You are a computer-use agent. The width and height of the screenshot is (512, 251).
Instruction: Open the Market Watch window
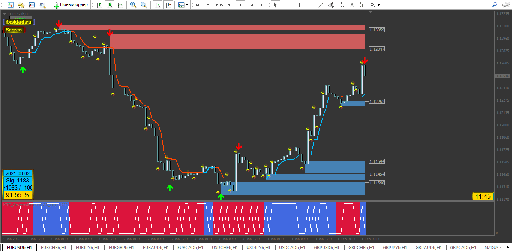click(11, 5)
